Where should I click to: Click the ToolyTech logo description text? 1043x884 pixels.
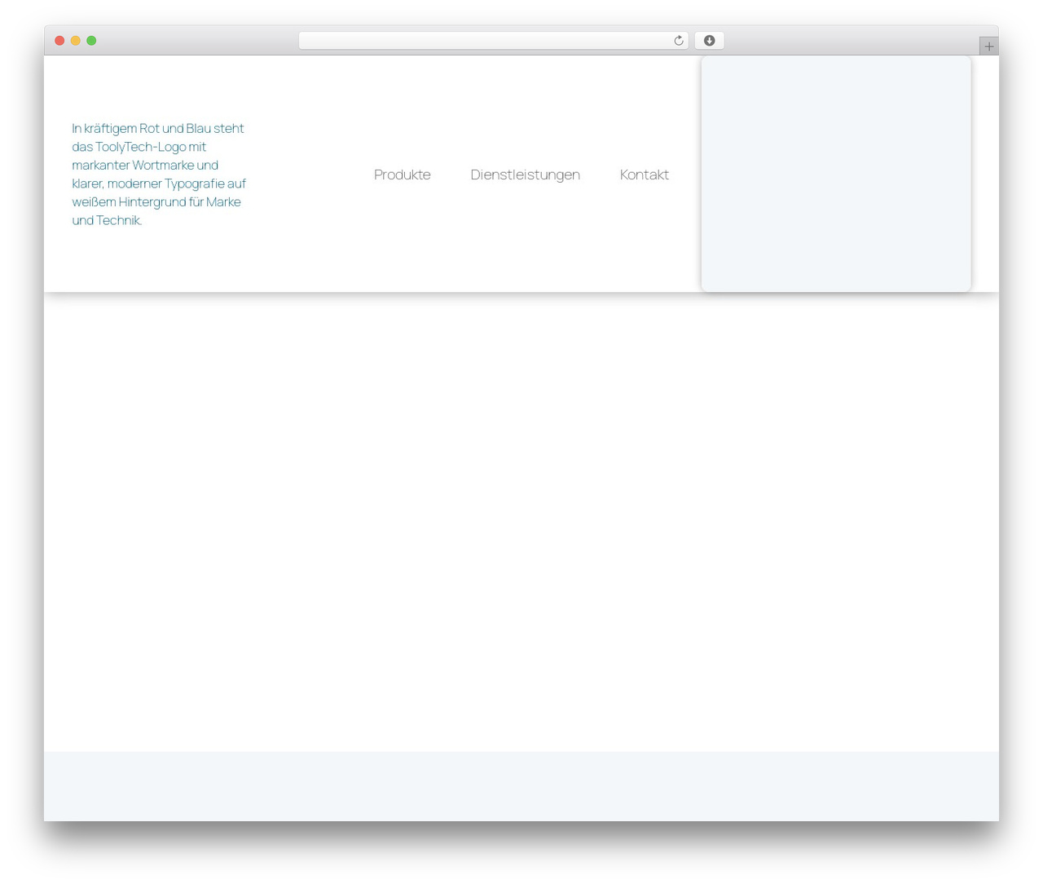(159, 174)
